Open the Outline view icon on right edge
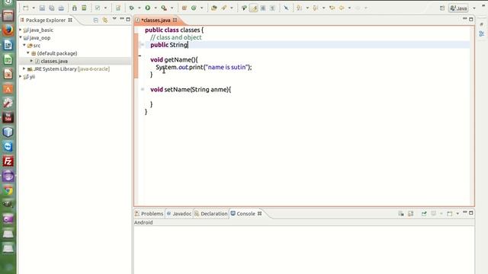The height and width of the screenshot is (274, 488). (481, 33)
